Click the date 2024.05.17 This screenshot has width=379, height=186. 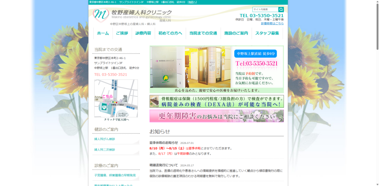[187, 165]
